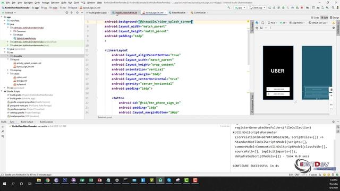
Task: Click the RelativeLayout breadcrumb below editor
Action: pyautogui.click(x=105, y=117)
